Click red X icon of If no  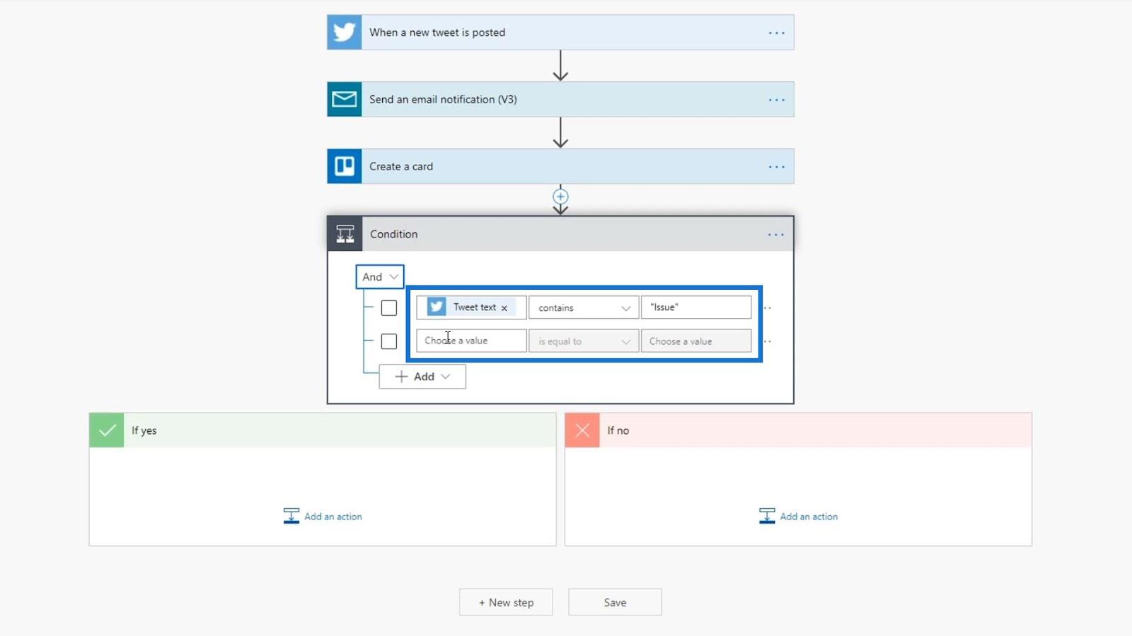[582, 430]
